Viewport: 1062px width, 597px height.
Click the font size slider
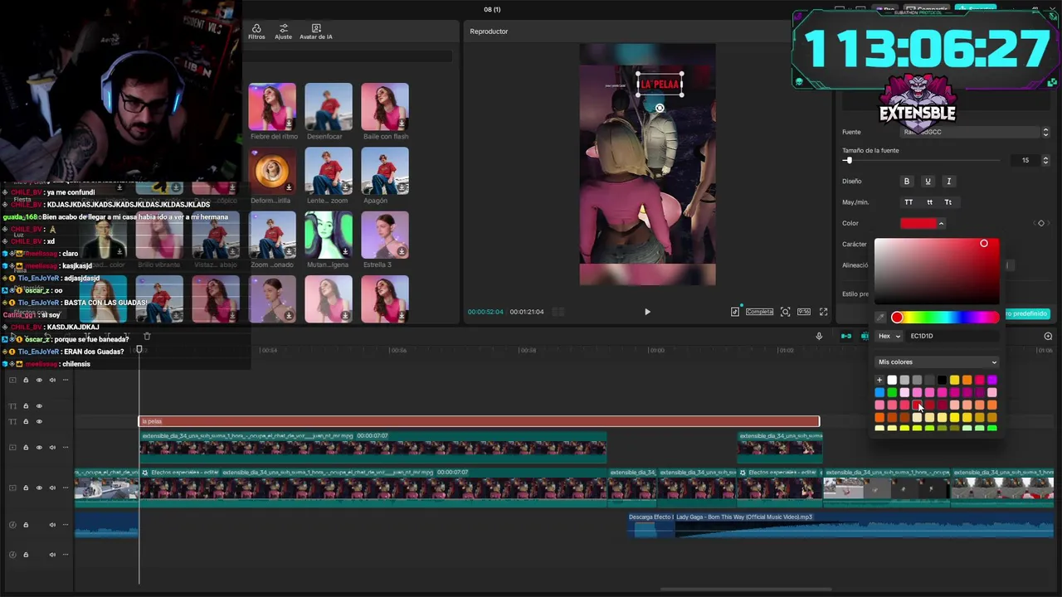pyautogui.click(x=921, y=160)
